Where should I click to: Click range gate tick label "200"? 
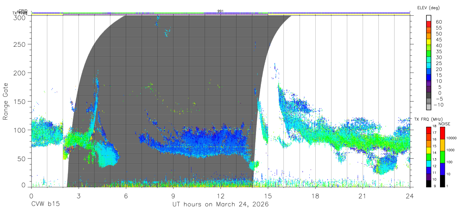tap(20, 73)
